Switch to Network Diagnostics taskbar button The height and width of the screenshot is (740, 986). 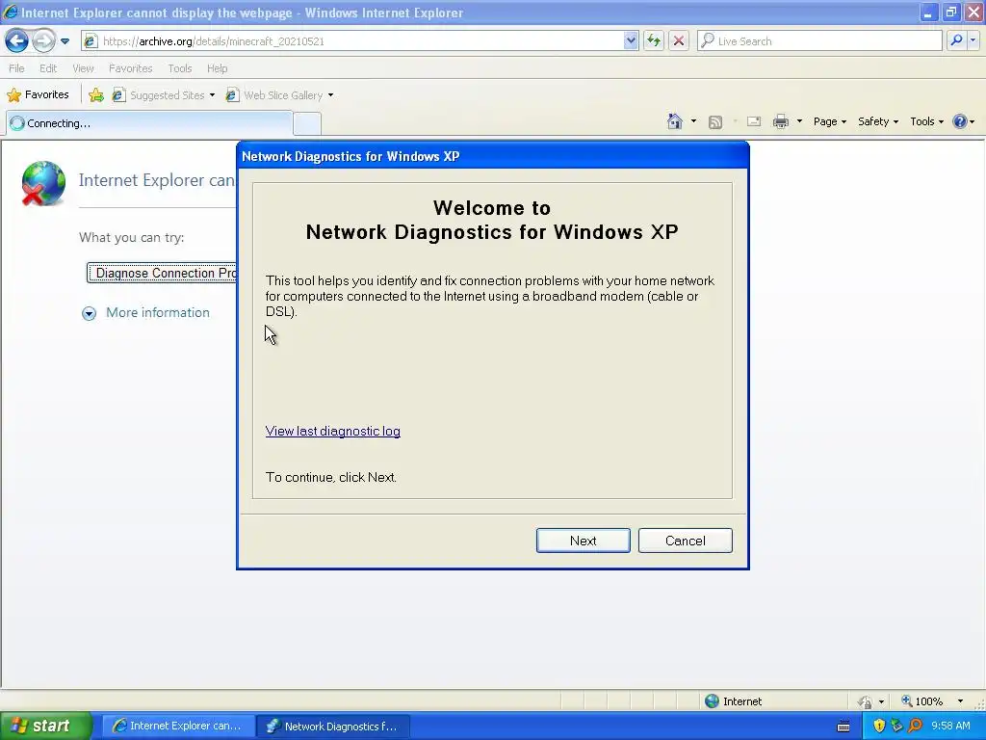tap(333, 726)
